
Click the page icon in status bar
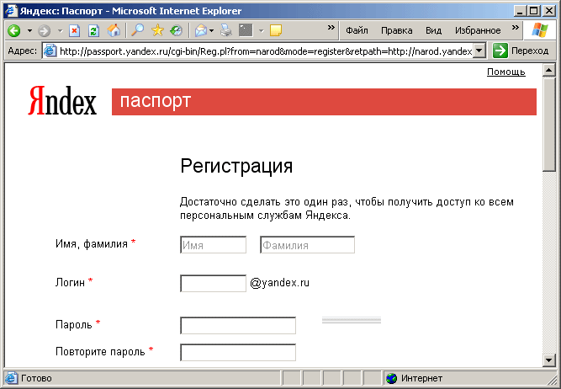[x=11, y=378]
